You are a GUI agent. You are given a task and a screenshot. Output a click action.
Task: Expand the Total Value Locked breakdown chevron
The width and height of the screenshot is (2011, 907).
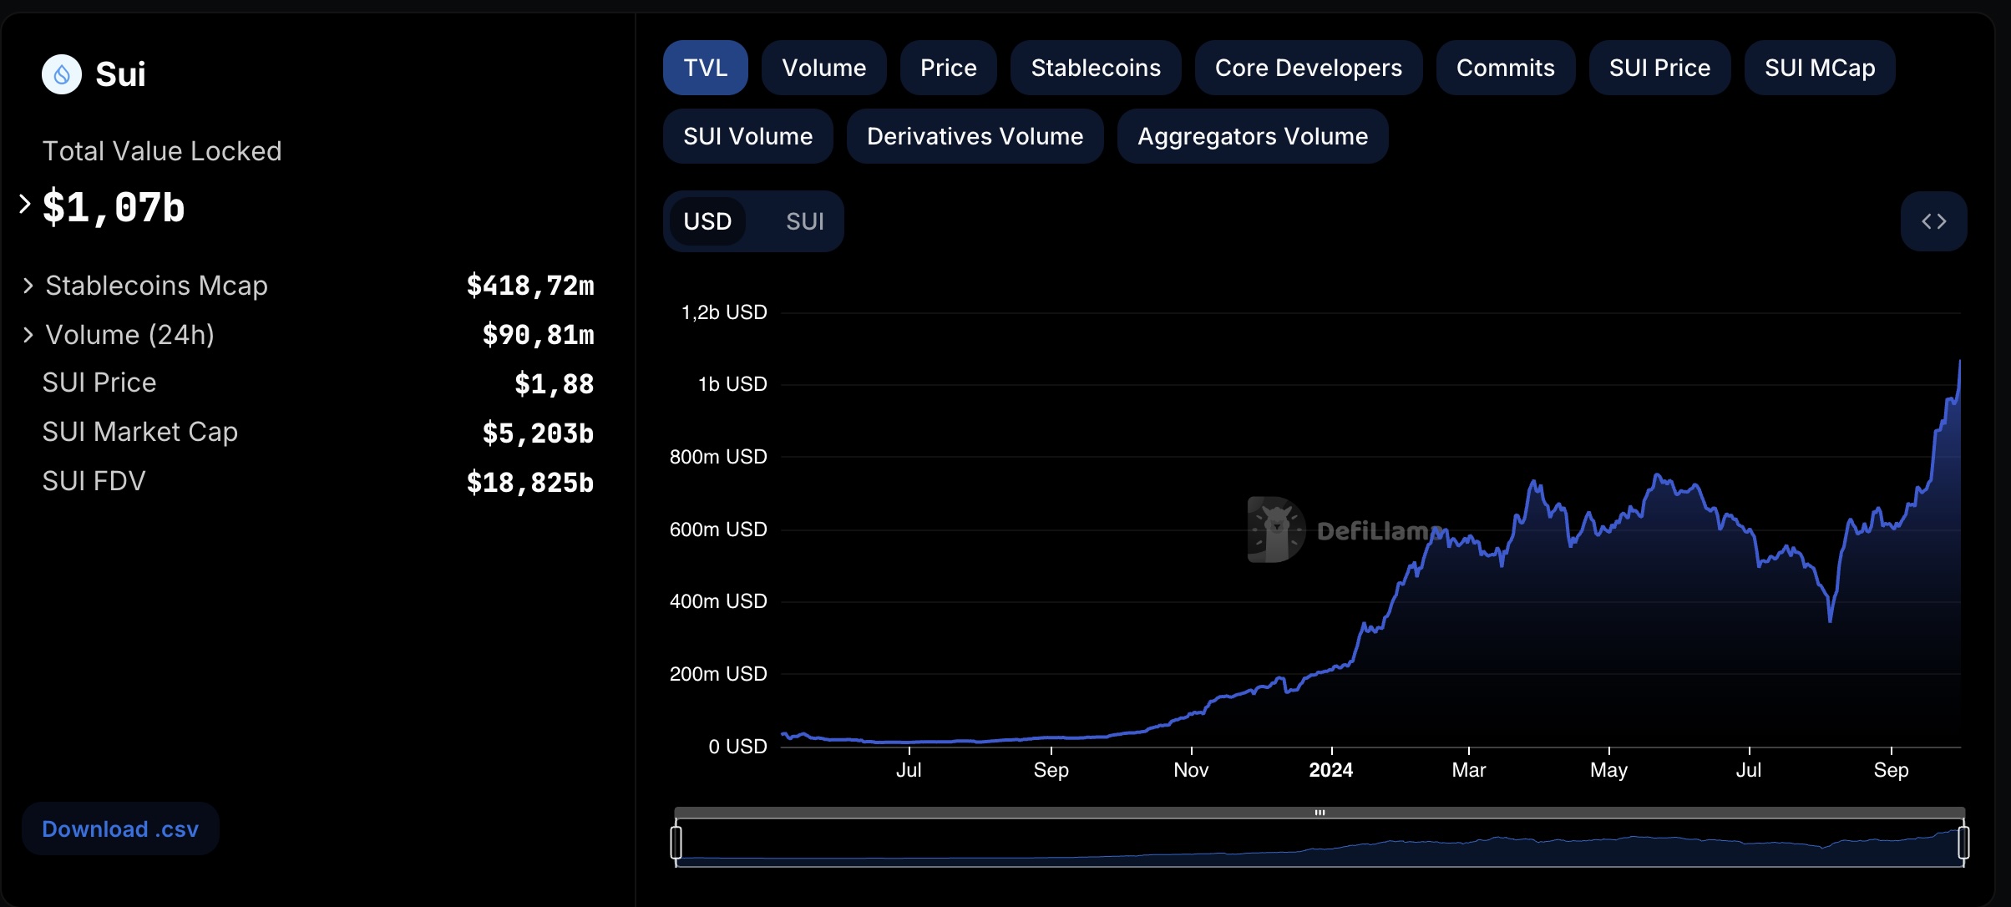point(24,204)
